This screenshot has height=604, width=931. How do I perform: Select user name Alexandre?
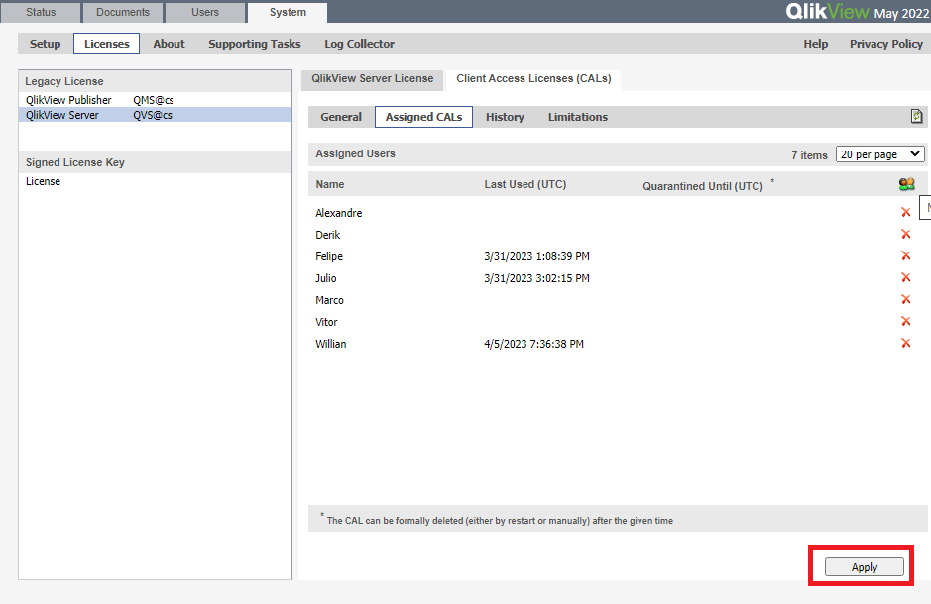[x=338, y=213]
